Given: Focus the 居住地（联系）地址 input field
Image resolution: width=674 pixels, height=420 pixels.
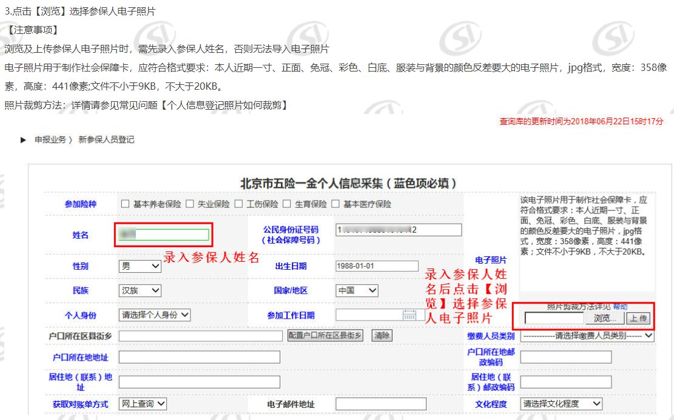Looking at the screenshot, I should 200,382.
